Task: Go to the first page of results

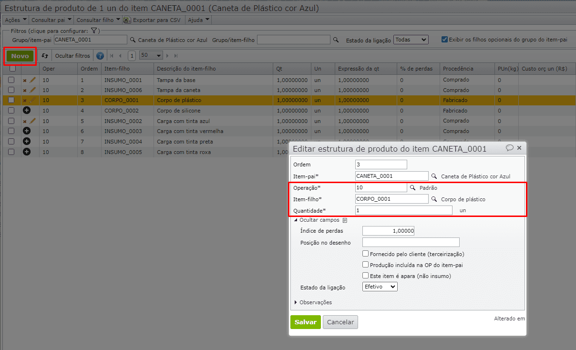Action: pos(112,56)
